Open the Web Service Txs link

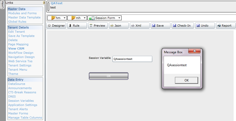[x=20, y=61]
